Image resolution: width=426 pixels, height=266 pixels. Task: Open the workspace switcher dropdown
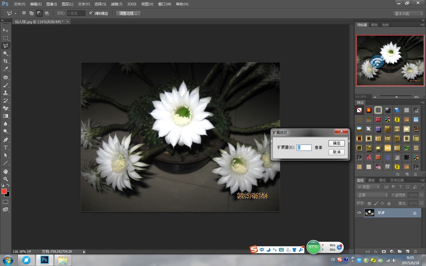click(409, 14)
